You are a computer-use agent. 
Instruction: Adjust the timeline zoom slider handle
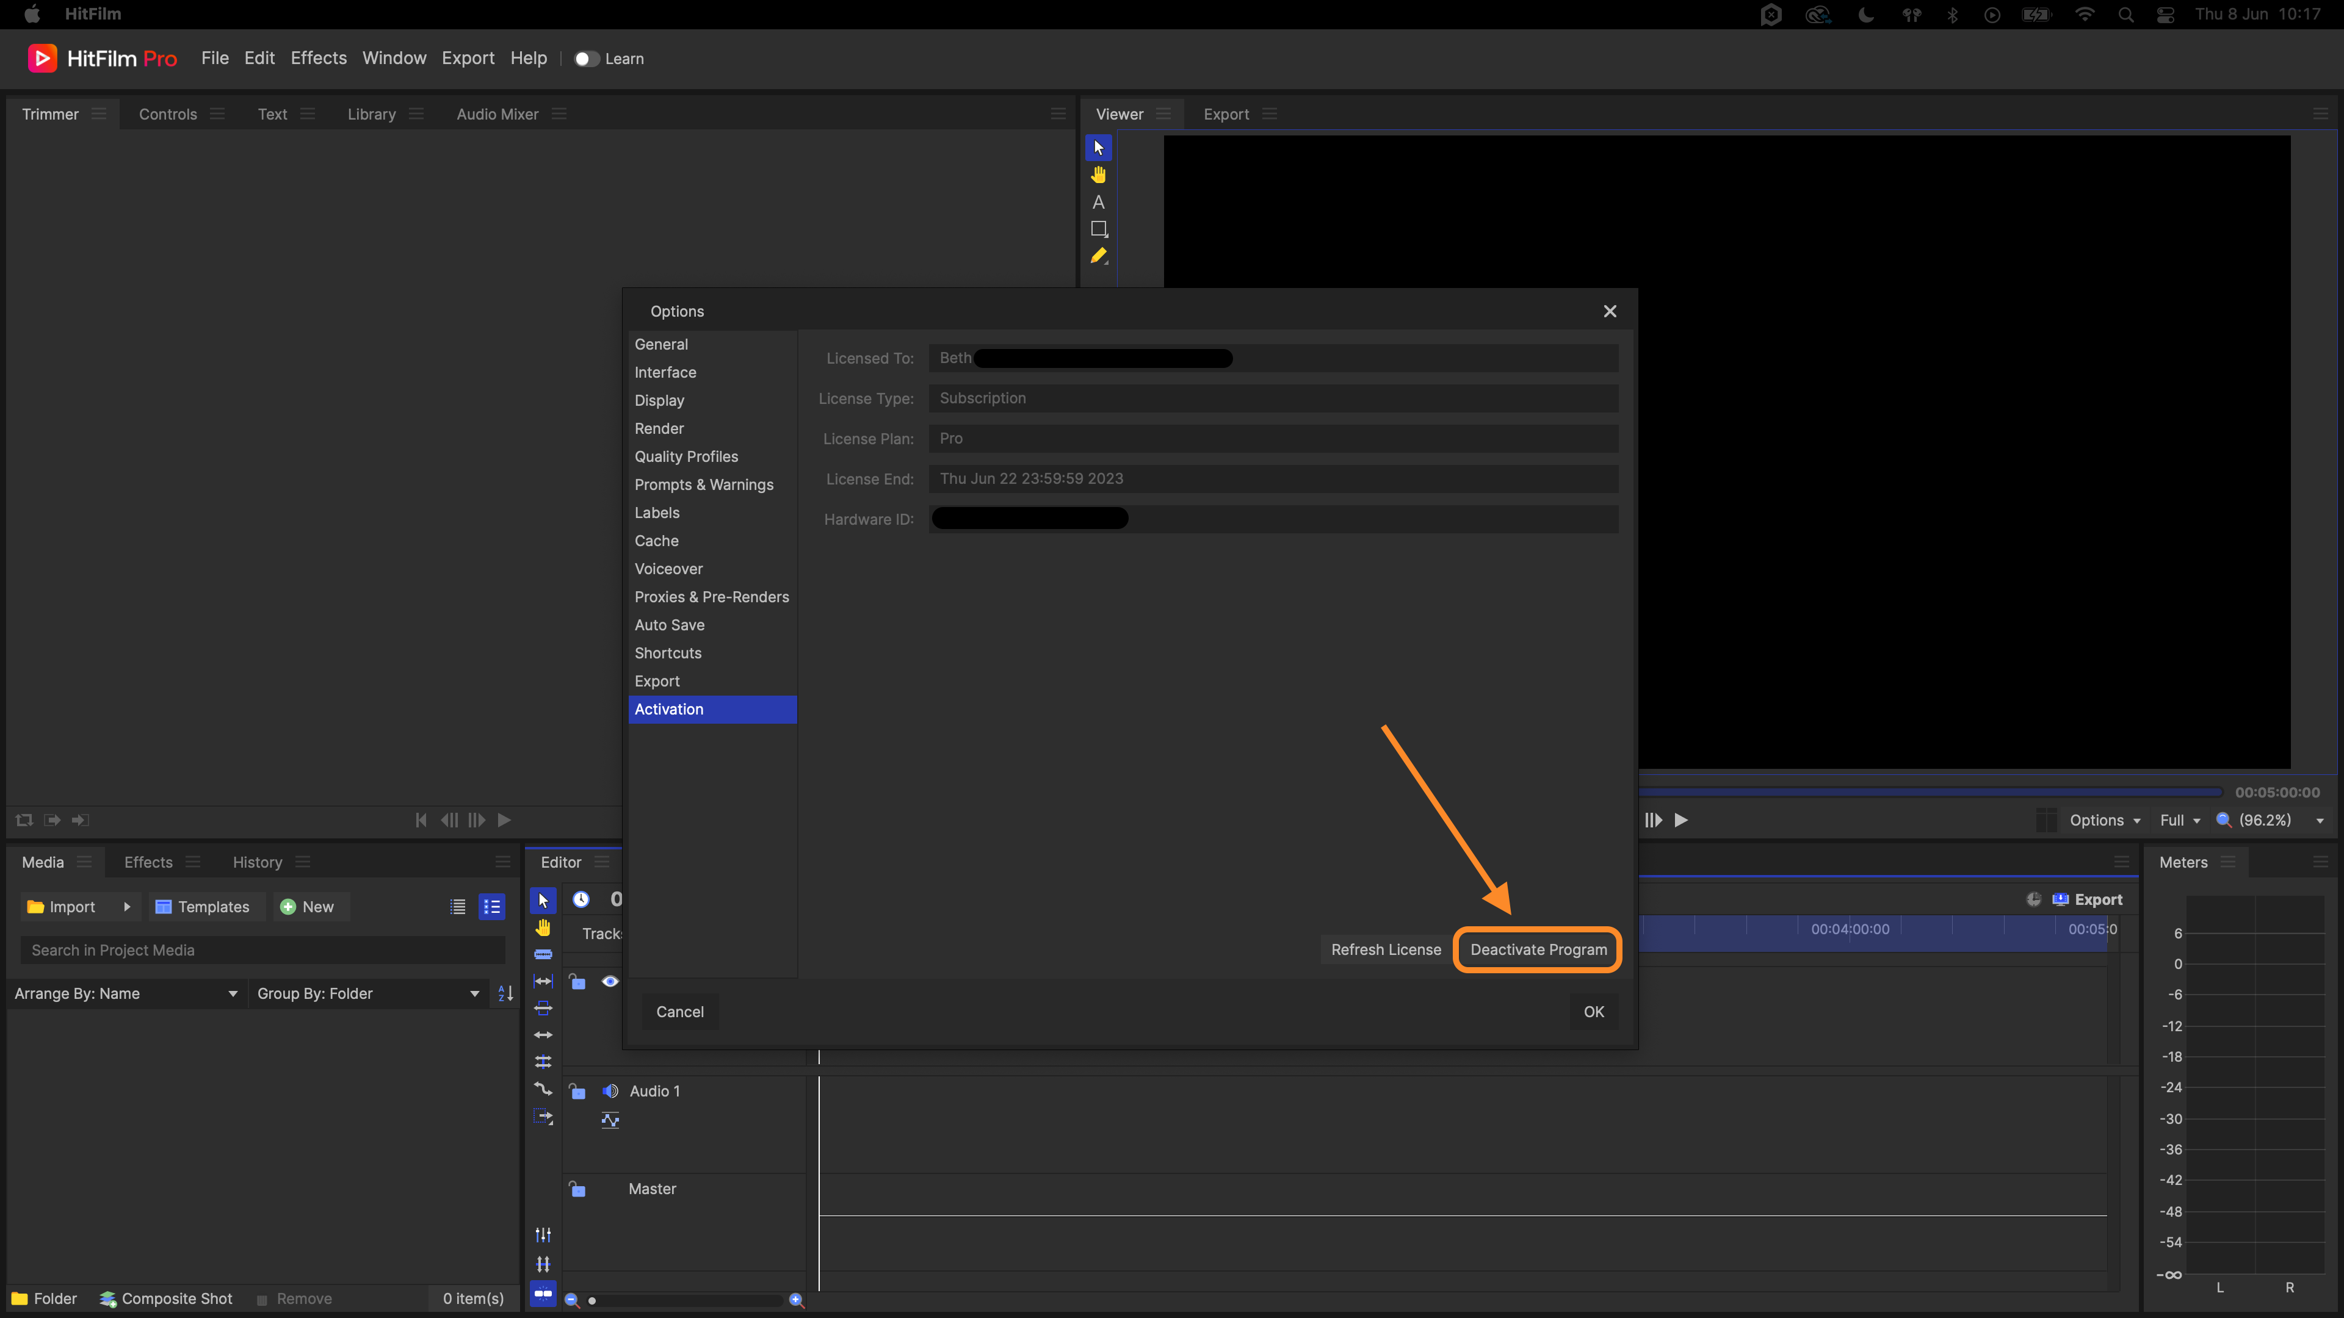pyautogui.click(x=592, y=1301)
